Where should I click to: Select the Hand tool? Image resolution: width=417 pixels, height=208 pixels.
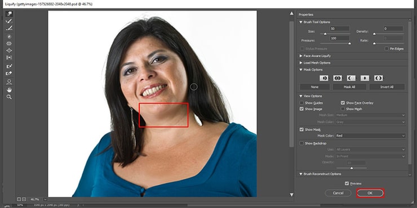click(x=9, y=90)
